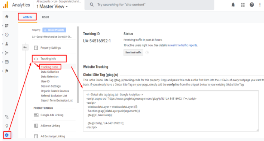This screenshot has width=264, height=141.
Task: Open Ad Exchange Linking item
Action: (x=53, y=136)
